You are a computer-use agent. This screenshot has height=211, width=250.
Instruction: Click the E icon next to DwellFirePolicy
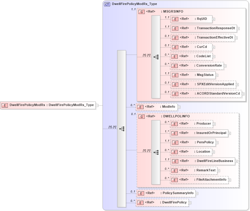coord(140,202)
